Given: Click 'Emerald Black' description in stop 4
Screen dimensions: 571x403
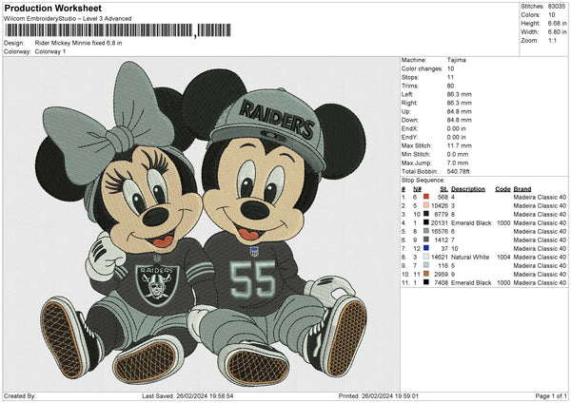Looking at the screenshot, I should [x=471, y=223].
